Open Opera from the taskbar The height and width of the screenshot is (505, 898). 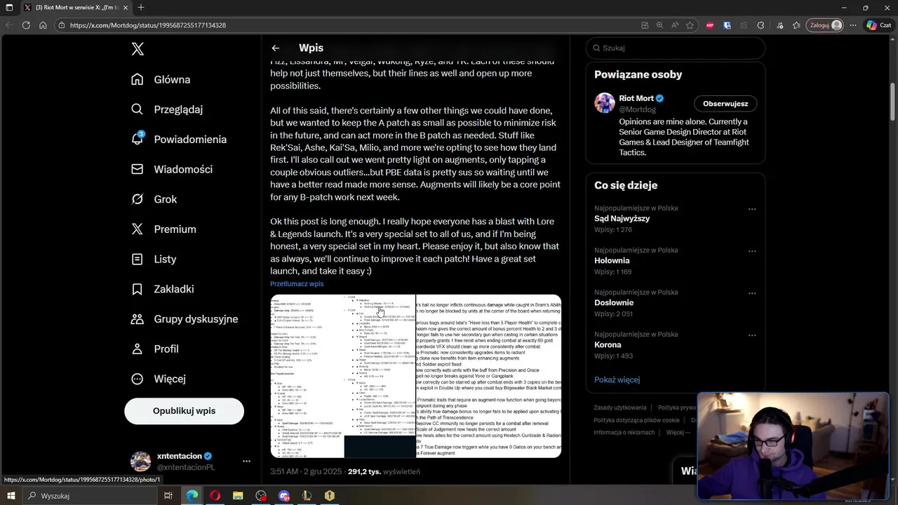(x=215, y=496)
